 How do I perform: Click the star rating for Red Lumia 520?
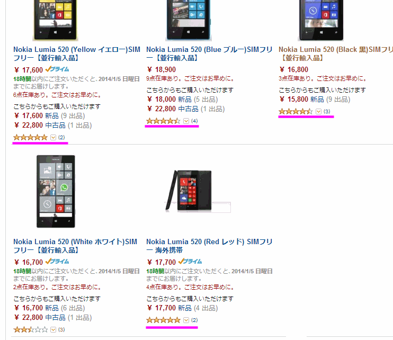(163, 320)
